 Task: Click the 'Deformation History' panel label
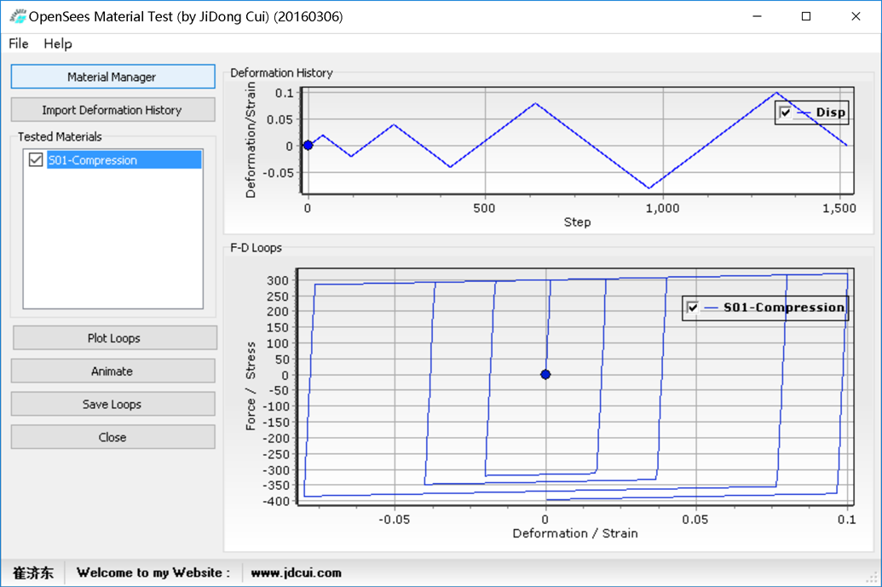(281, 72)
